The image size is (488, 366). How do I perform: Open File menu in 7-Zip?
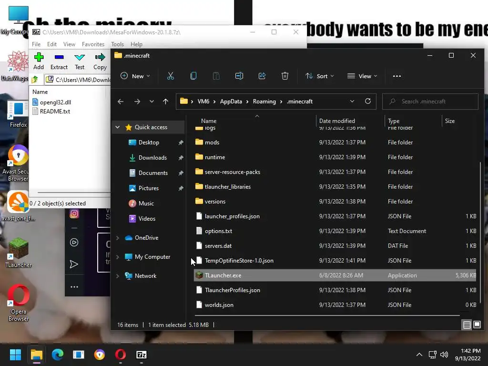pyautogui.click(x=36, y=44)
